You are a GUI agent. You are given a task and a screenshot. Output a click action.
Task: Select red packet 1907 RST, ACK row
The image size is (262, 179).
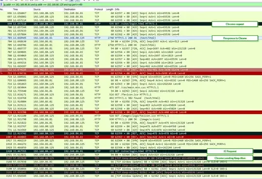click(131, 137)
